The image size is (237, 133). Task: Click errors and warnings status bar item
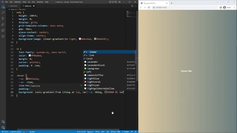tap(5, 132)
